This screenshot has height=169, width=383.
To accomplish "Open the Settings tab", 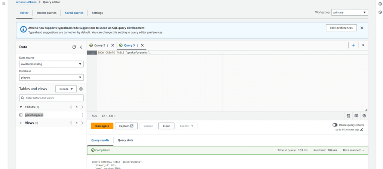I will coord(97,13).
